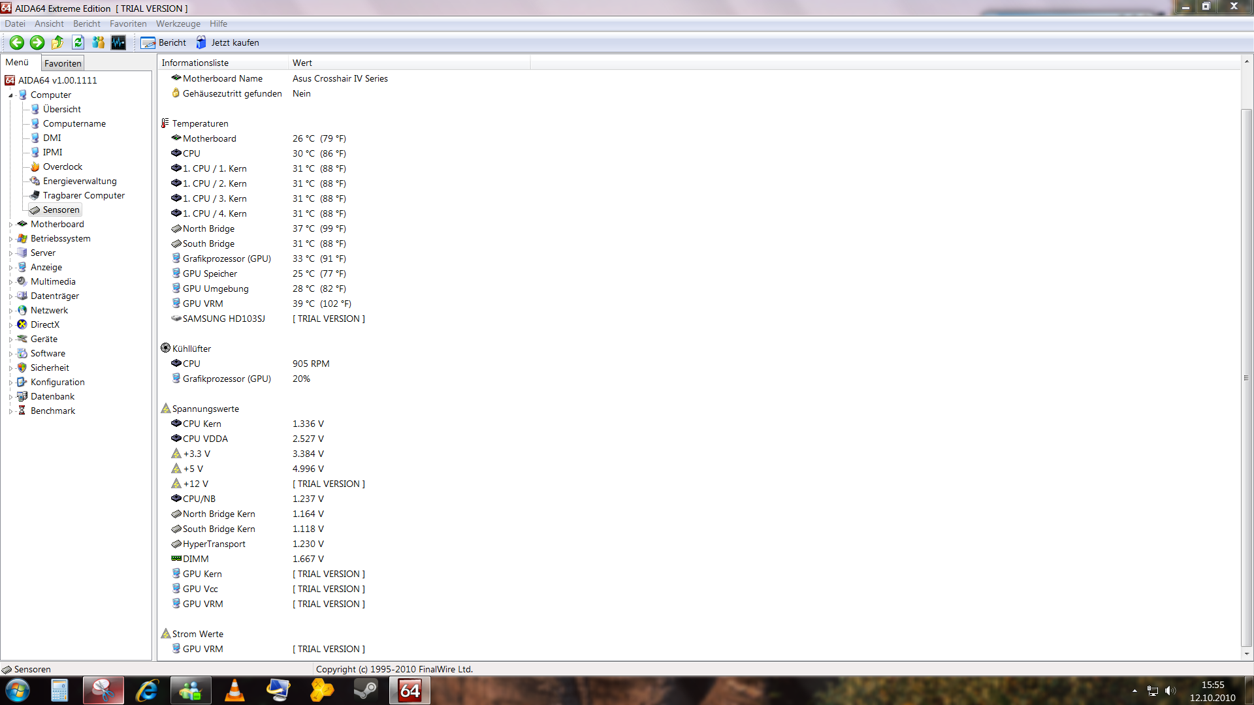Click the Kühllüfter section fan icon
The height and width of the screenshot is (705, 1254).
165,349
